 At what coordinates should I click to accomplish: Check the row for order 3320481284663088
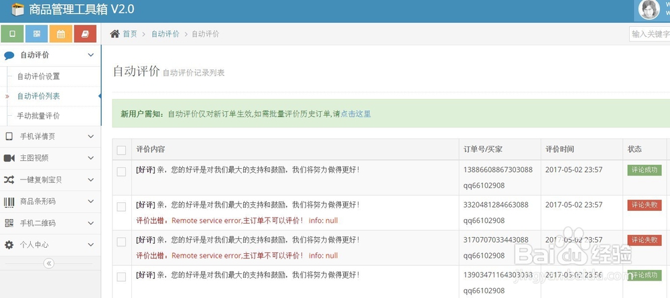[121, 207]
